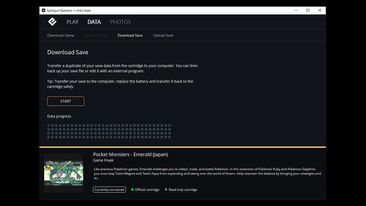Open the Upload Save section

(163, 35)
